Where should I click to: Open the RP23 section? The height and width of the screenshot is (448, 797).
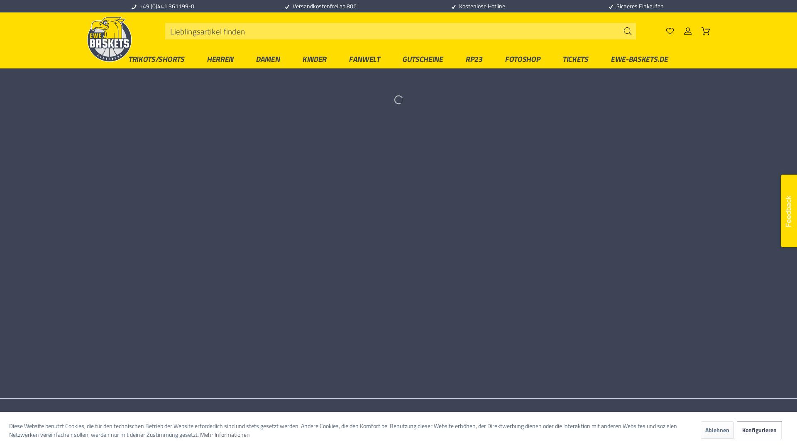point(474,59)
